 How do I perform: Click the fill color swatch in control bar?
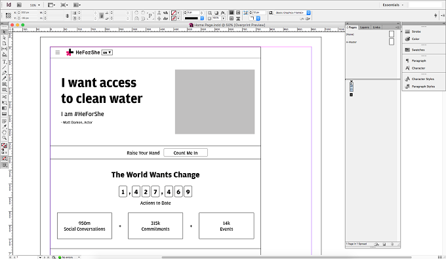tap(174, 13)
